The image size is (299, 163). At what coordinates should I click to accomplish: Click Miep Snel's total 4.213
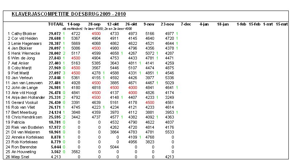57,157
